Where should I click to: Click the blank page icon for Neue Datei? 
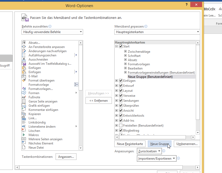tap(24, 147)
